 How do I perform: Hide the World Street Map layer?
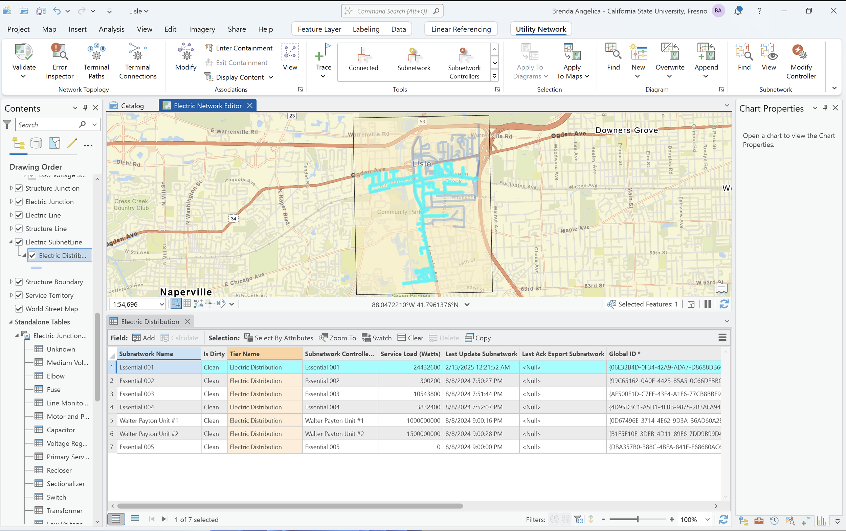coord(19,309)
